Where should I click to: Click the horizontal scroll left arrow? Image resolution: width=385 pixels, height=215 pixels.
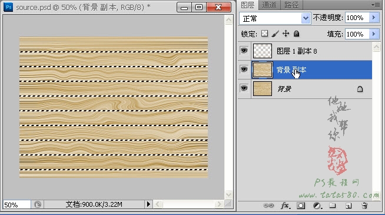click(158, 204)
